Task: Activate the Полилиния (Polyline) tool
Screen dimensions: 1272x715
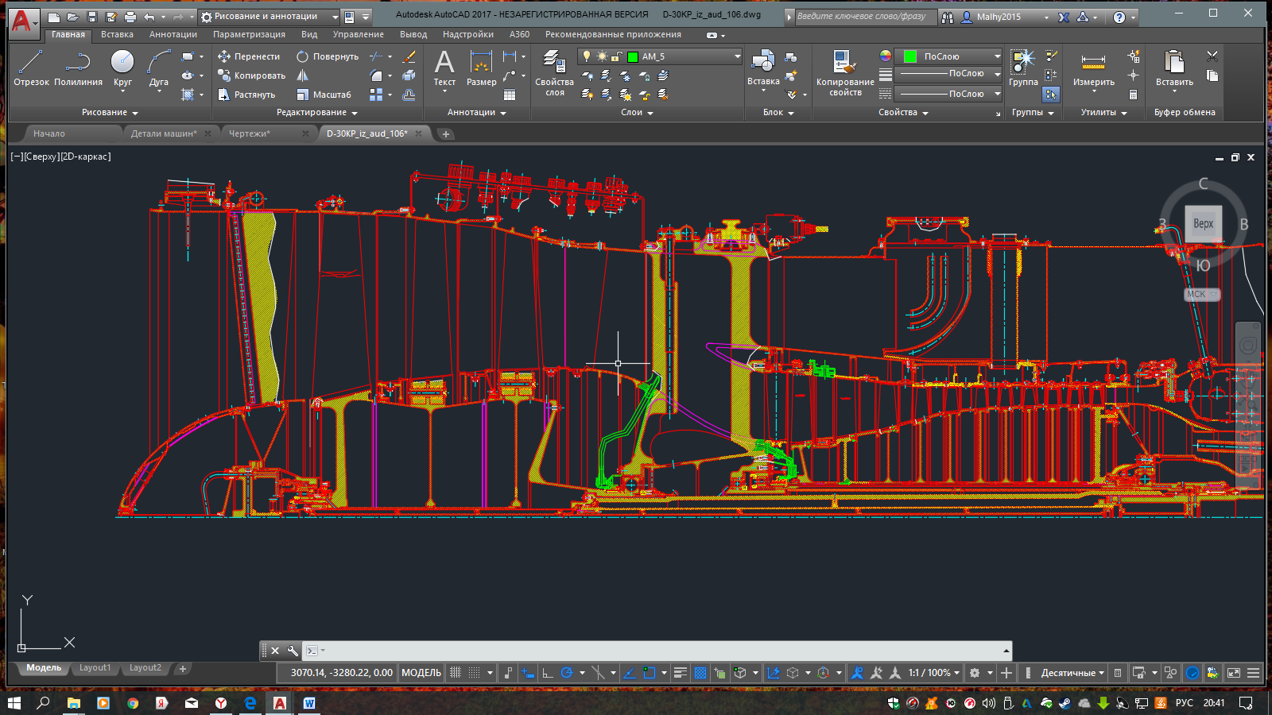Action: [x=78, y=68]
